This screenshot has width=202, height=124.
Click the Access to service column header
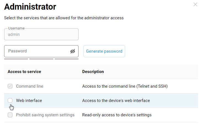point(24,72)
